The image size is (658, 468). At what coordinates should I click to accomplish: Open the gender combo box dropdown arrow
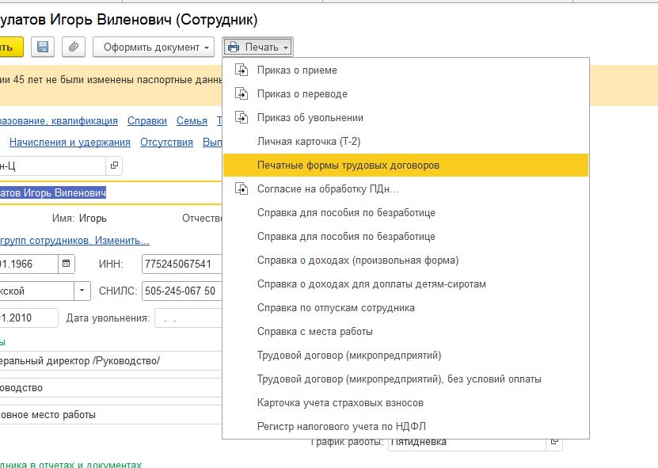[x=82, y=291]
